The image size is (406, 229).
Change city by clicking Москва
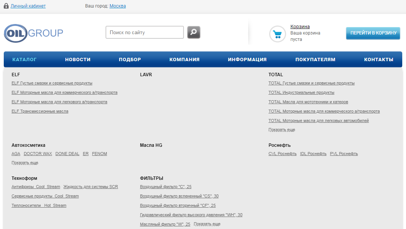(x=118, y=6)
